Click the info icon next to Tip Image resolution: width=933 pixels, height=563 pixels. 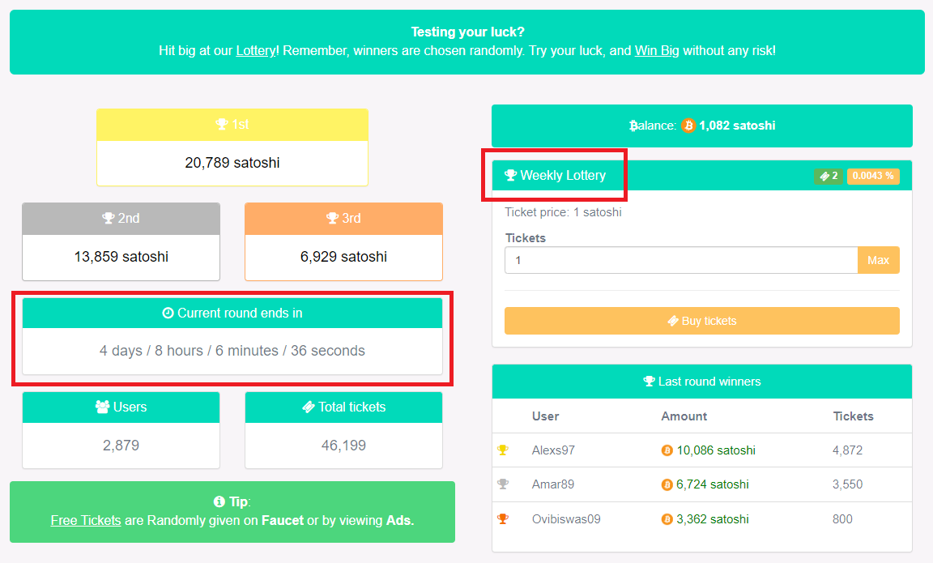coord(219,501)
